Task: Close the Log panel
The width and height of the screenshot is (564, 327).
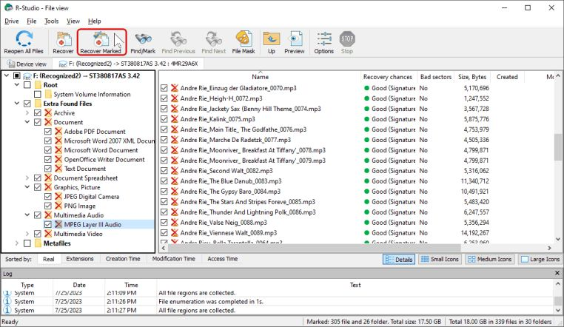Action: click(x=557, y=274)
